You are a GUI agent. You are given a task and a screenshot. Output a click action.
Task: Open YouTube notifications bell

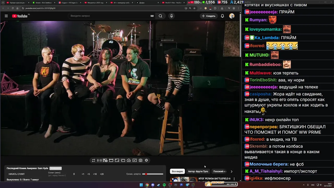coord(222,16)
